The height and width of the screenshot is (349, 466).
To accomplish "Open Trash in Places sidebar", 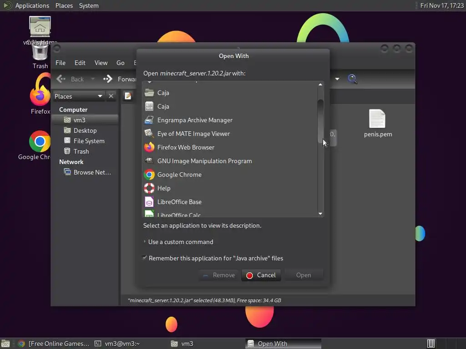I will (81, 151).
